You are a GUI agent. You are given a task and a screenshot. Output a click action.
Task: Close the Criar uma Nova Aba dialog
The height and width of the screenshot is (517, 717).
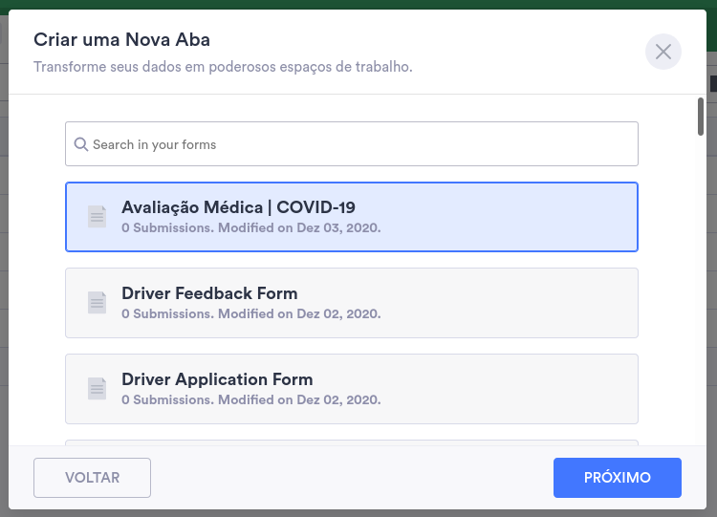coord(663,52)
